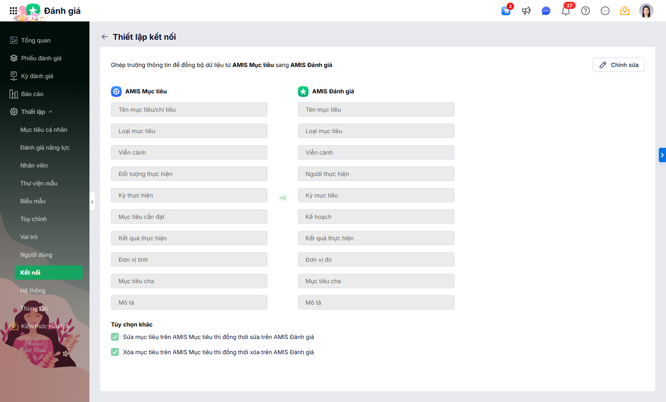Select Phiếu đánh giá menu item
666x402 pixels.
(x=41, y=58)
